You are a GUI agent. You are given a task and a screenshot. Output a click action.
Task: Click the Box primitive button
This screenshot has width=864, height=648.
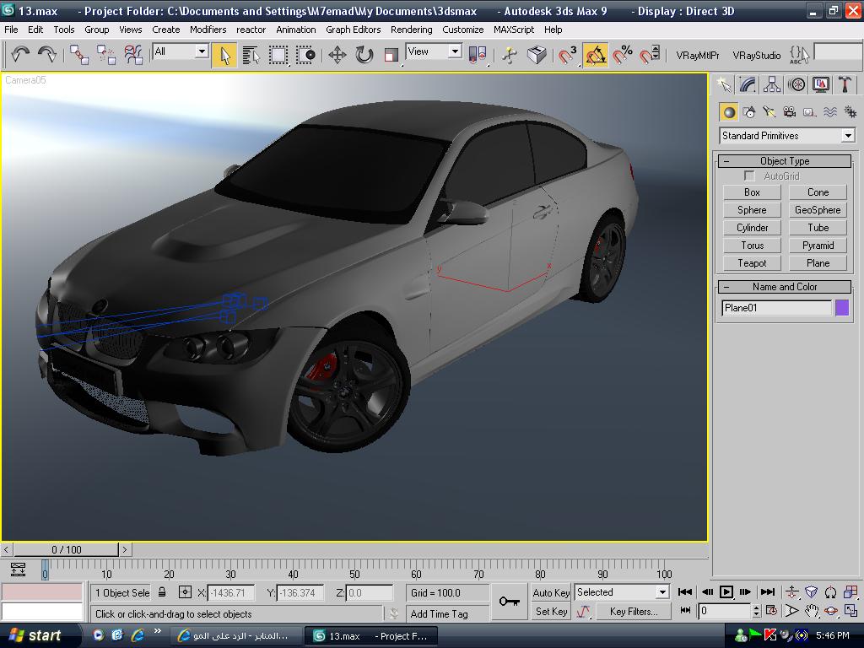[752, 192]
